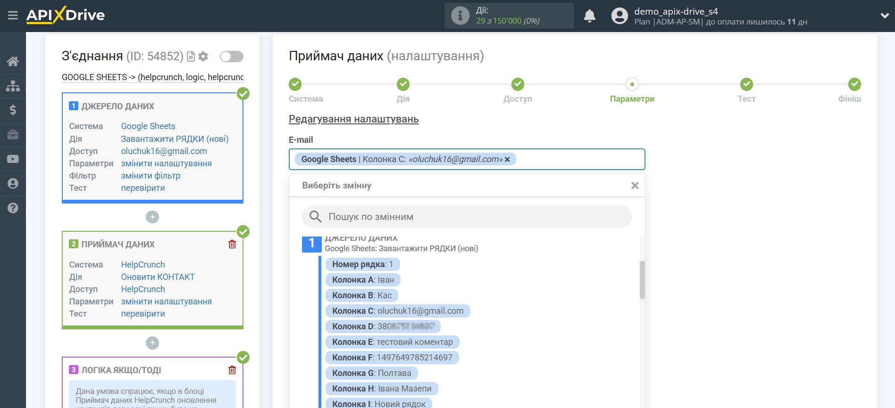
Task: Click the HelpCrunch Доступ link
Action: click(143, 289)
